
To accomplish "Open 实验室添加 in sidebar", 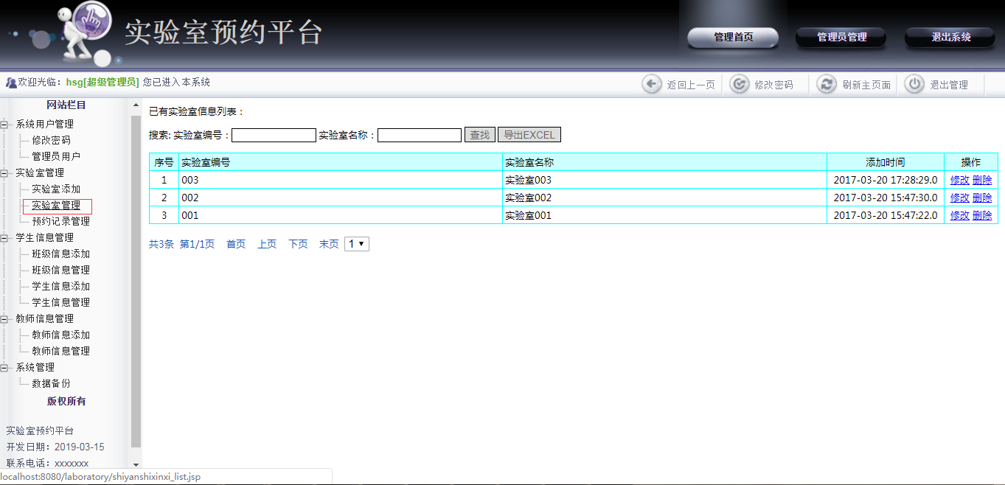I will [56, 189].
